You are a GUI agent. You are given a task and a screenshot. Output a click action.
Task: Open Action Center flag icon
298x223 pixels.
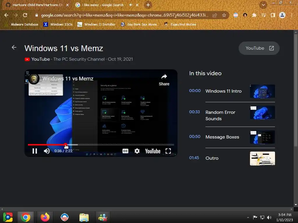pos(255,217)
